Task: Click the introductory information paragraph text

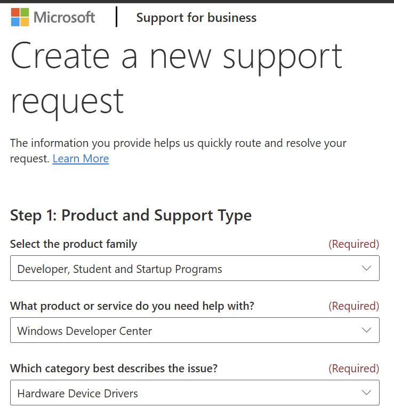Action: 178,151
